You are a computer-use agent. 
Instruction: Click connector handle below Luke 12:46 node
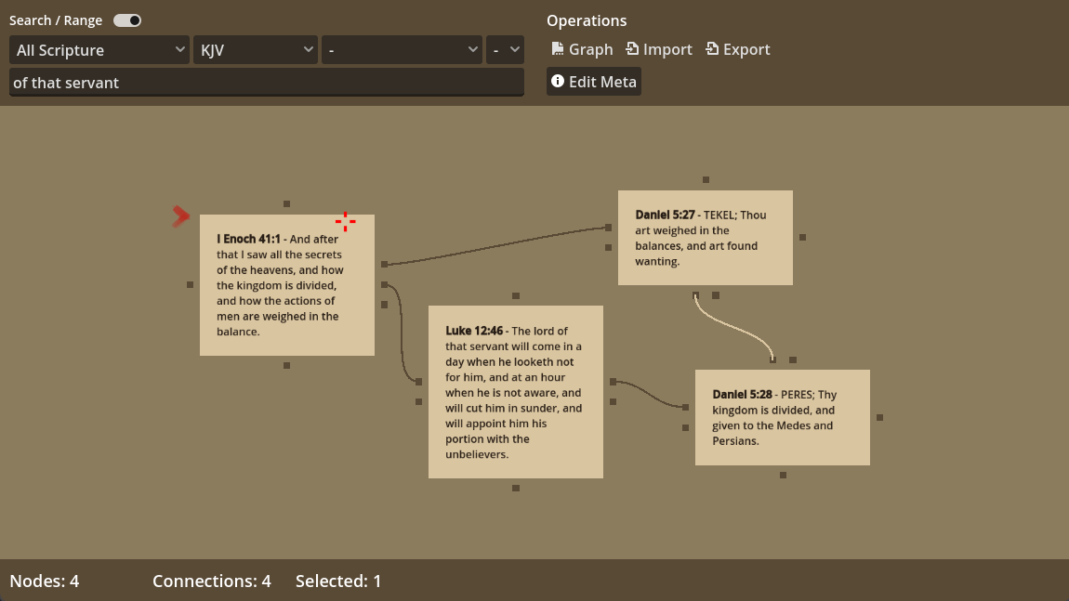[516, 488]
